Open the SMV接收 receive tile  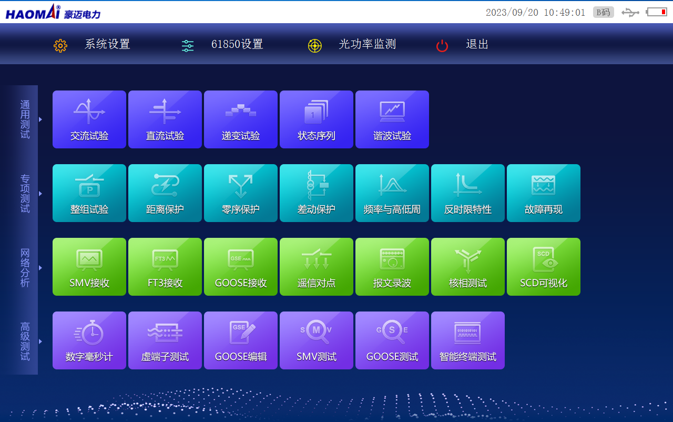(x=89, y=267)
